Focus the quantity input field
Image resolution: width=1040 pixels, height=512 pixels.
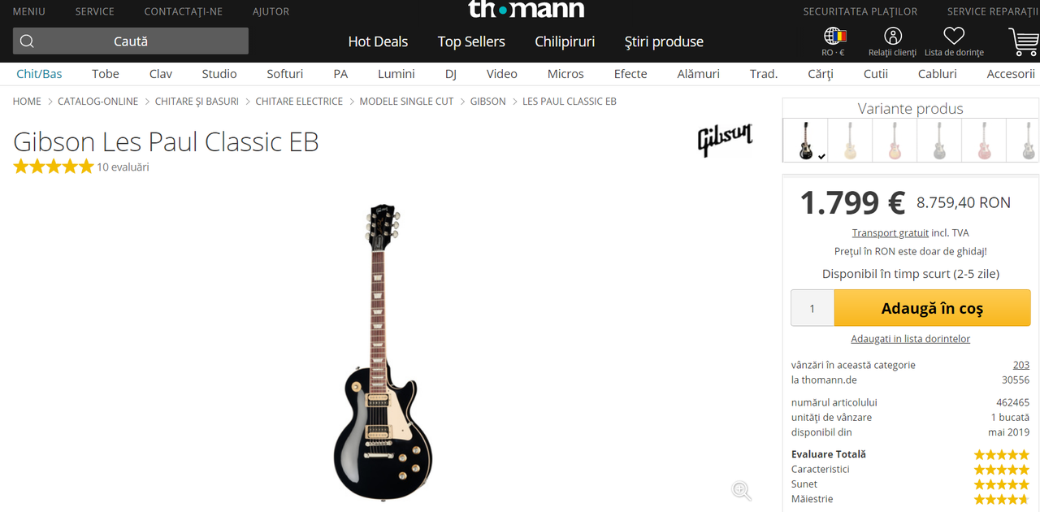pyautogui.click(x=812, y=309)
